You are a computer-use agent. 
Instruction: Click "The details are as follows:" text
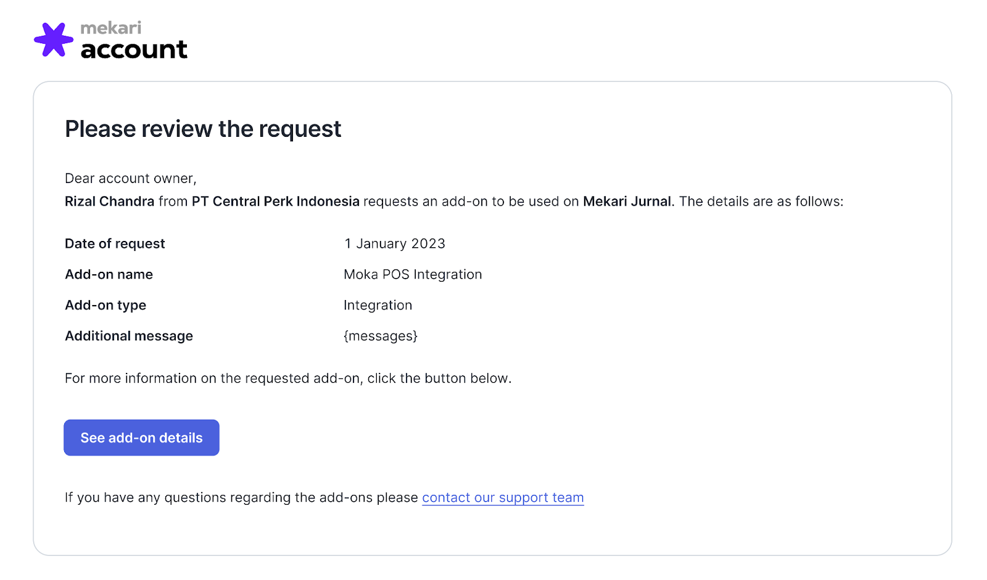(761, 202)
